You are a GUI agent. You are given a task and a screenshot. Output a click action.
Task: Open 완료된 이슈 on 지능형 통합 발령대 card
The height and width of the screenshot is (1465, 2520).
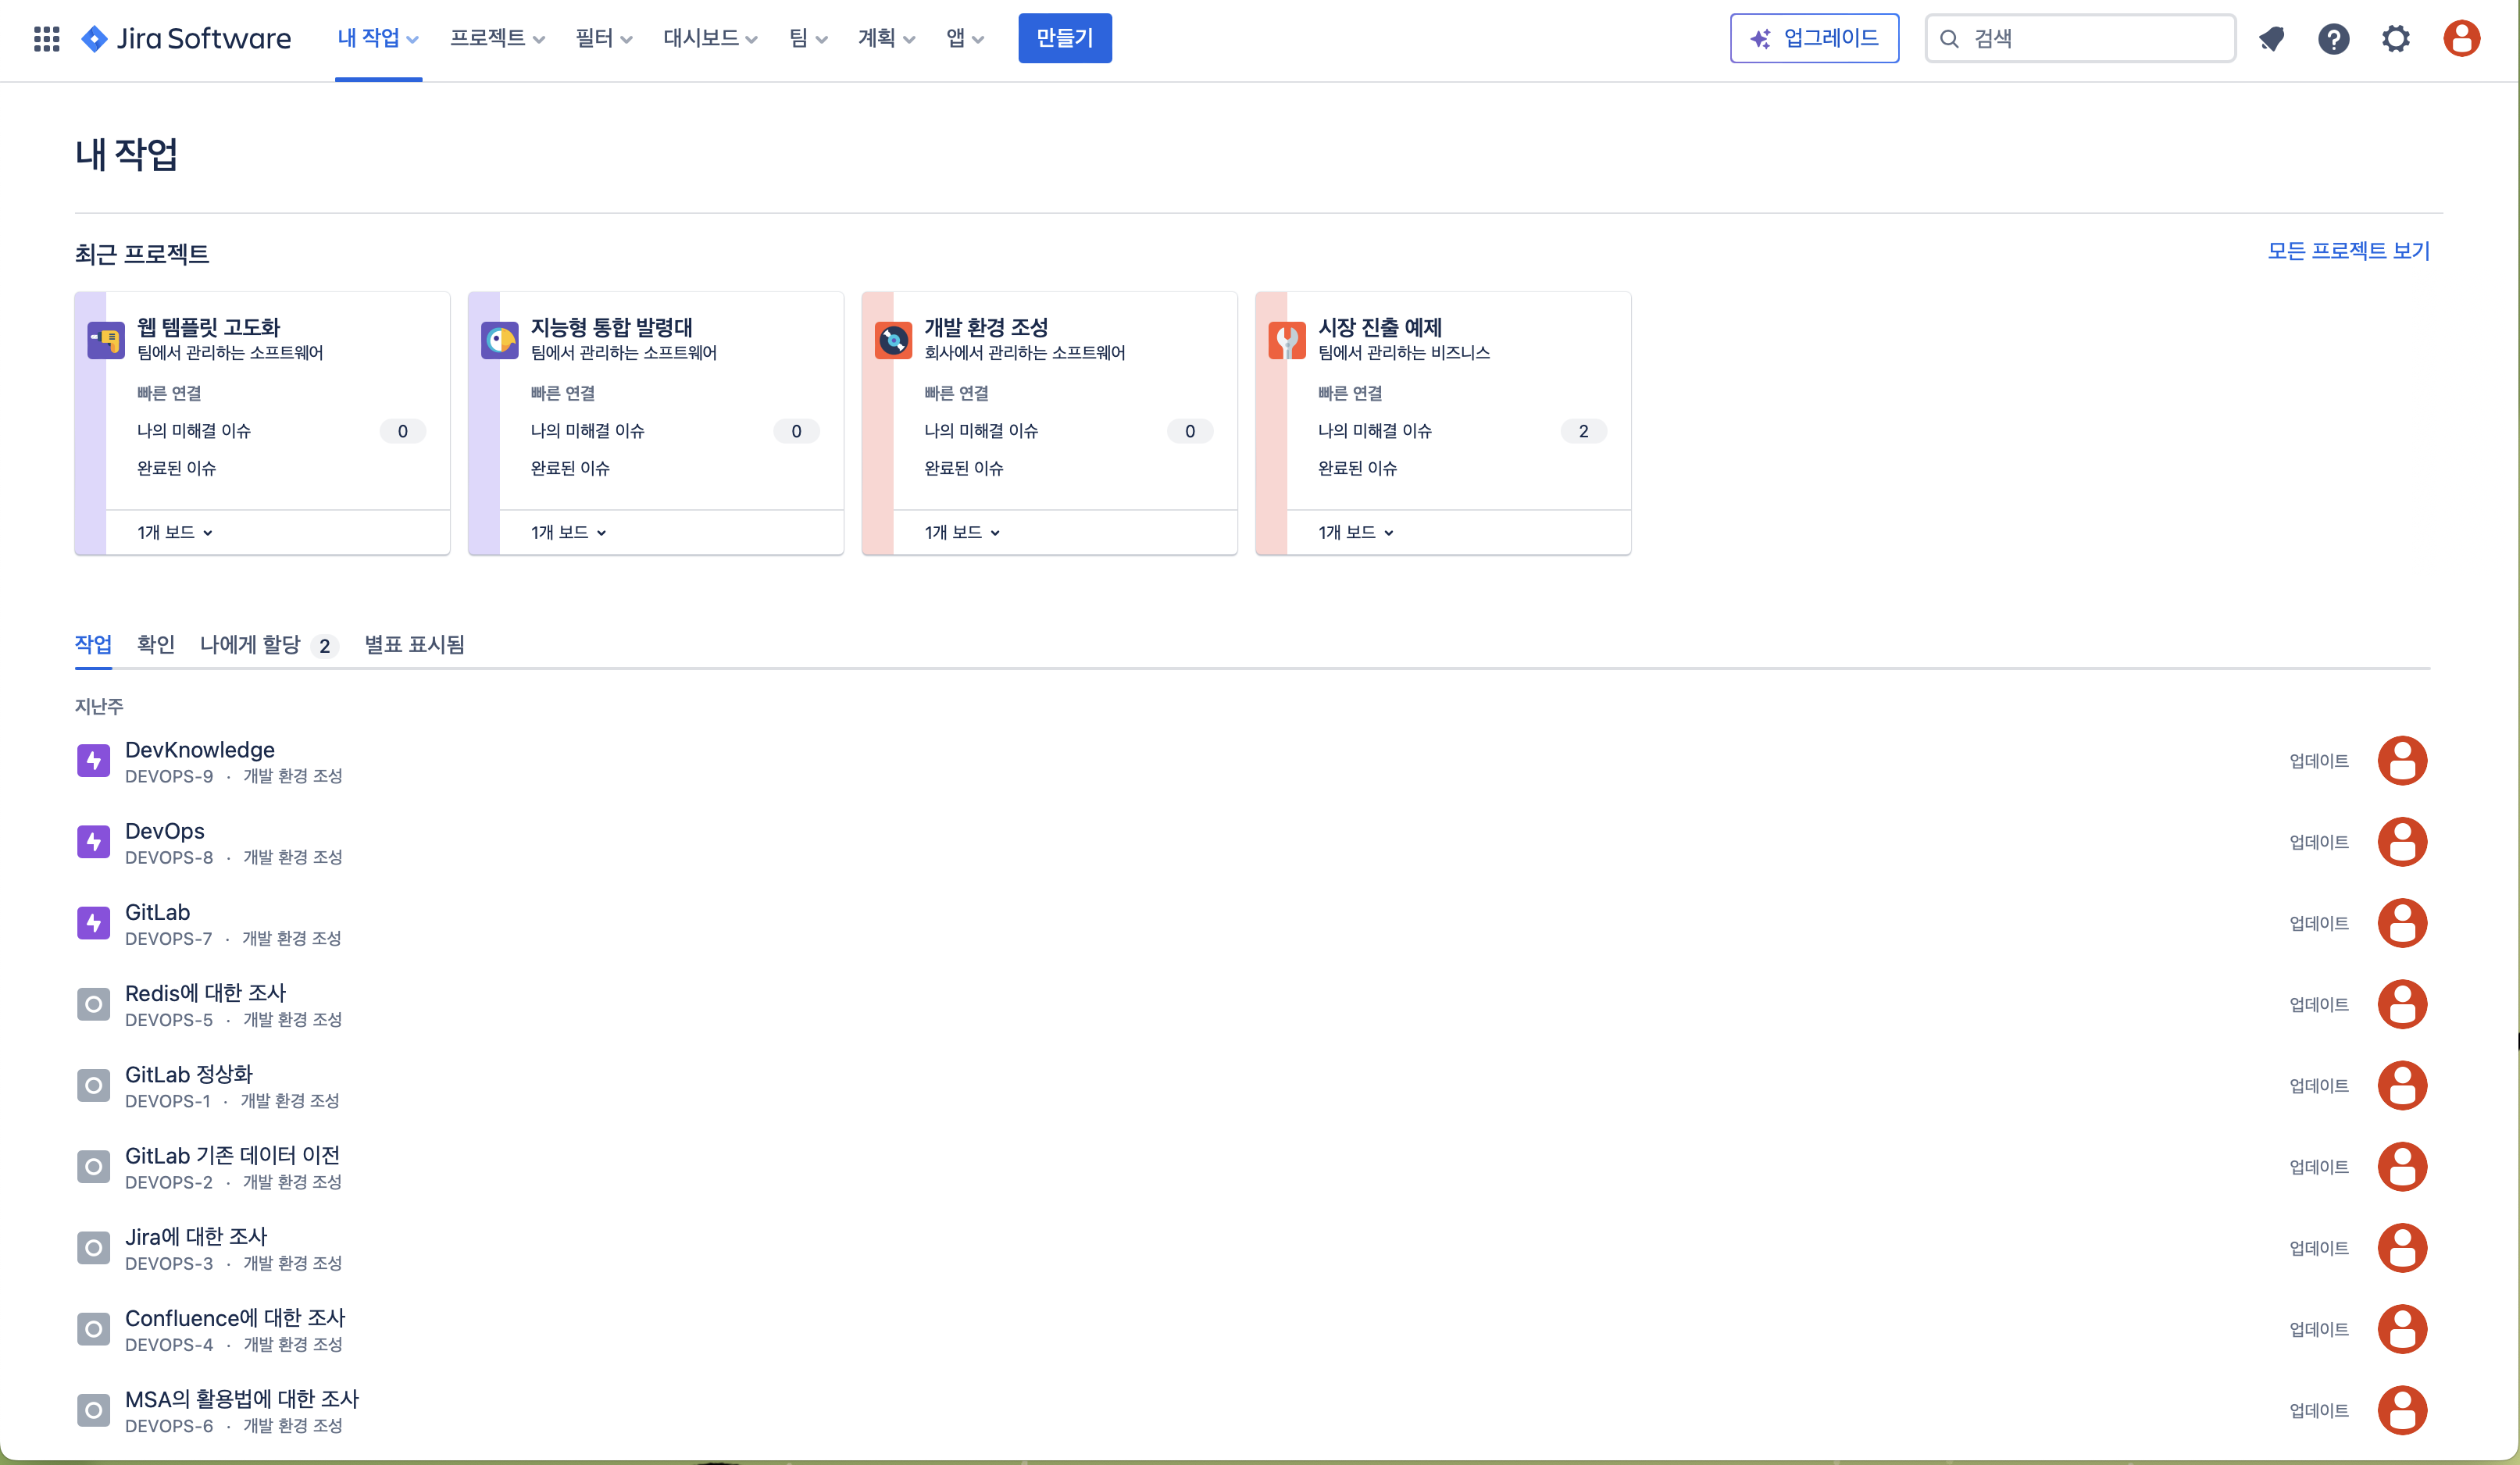tap(570, 468)
